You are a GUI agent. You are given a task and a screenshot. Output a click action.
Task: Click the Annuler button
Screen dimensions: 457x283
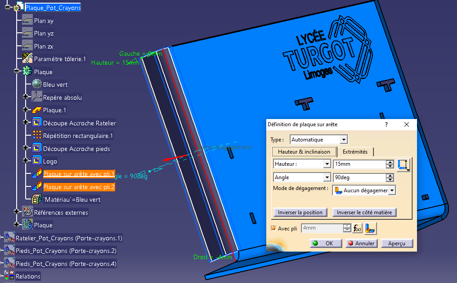361,243
